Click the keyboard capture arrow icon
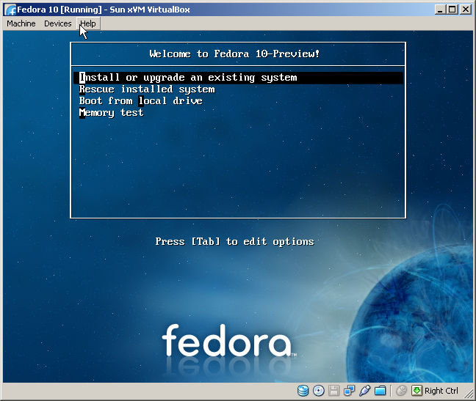Image resolution: width=476 pixels, height=401 pixels. [x=416, y=391]
